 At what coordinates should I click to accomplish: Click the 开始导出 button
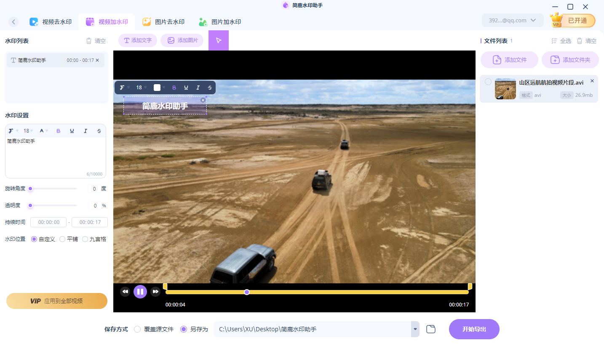[x=474, y=329]
